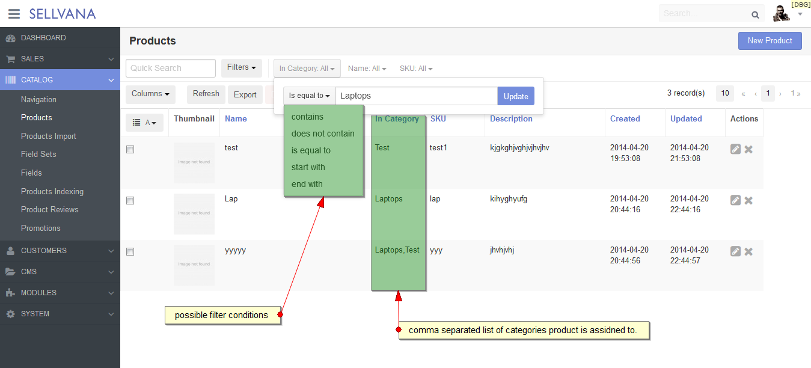Open SKU: All filter dropdown
Image resolution: width=811 pixels, height=368 pixels.
(416, 69)
